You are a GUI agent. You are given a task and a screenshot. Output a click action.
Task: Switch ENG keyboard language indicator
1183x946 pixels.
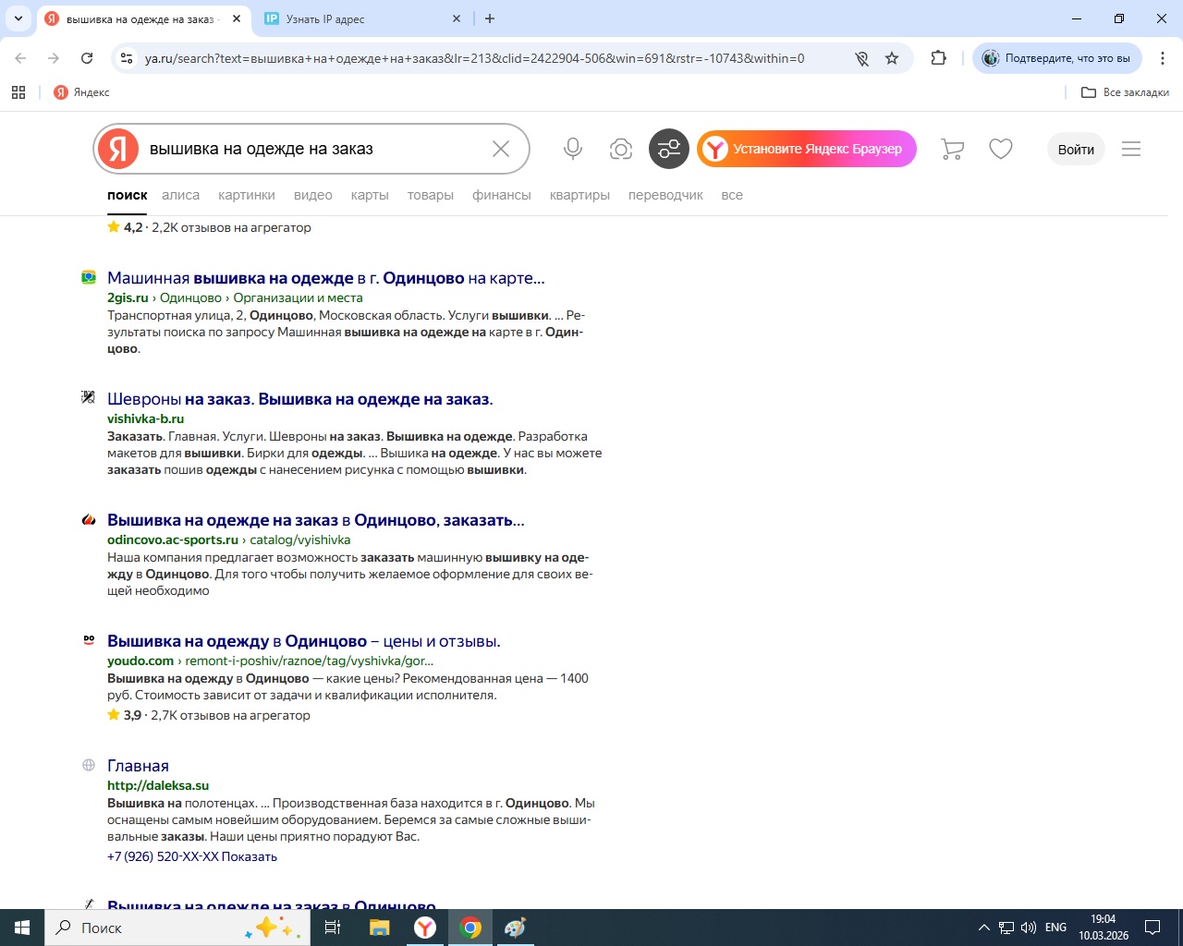[1055, 928]
